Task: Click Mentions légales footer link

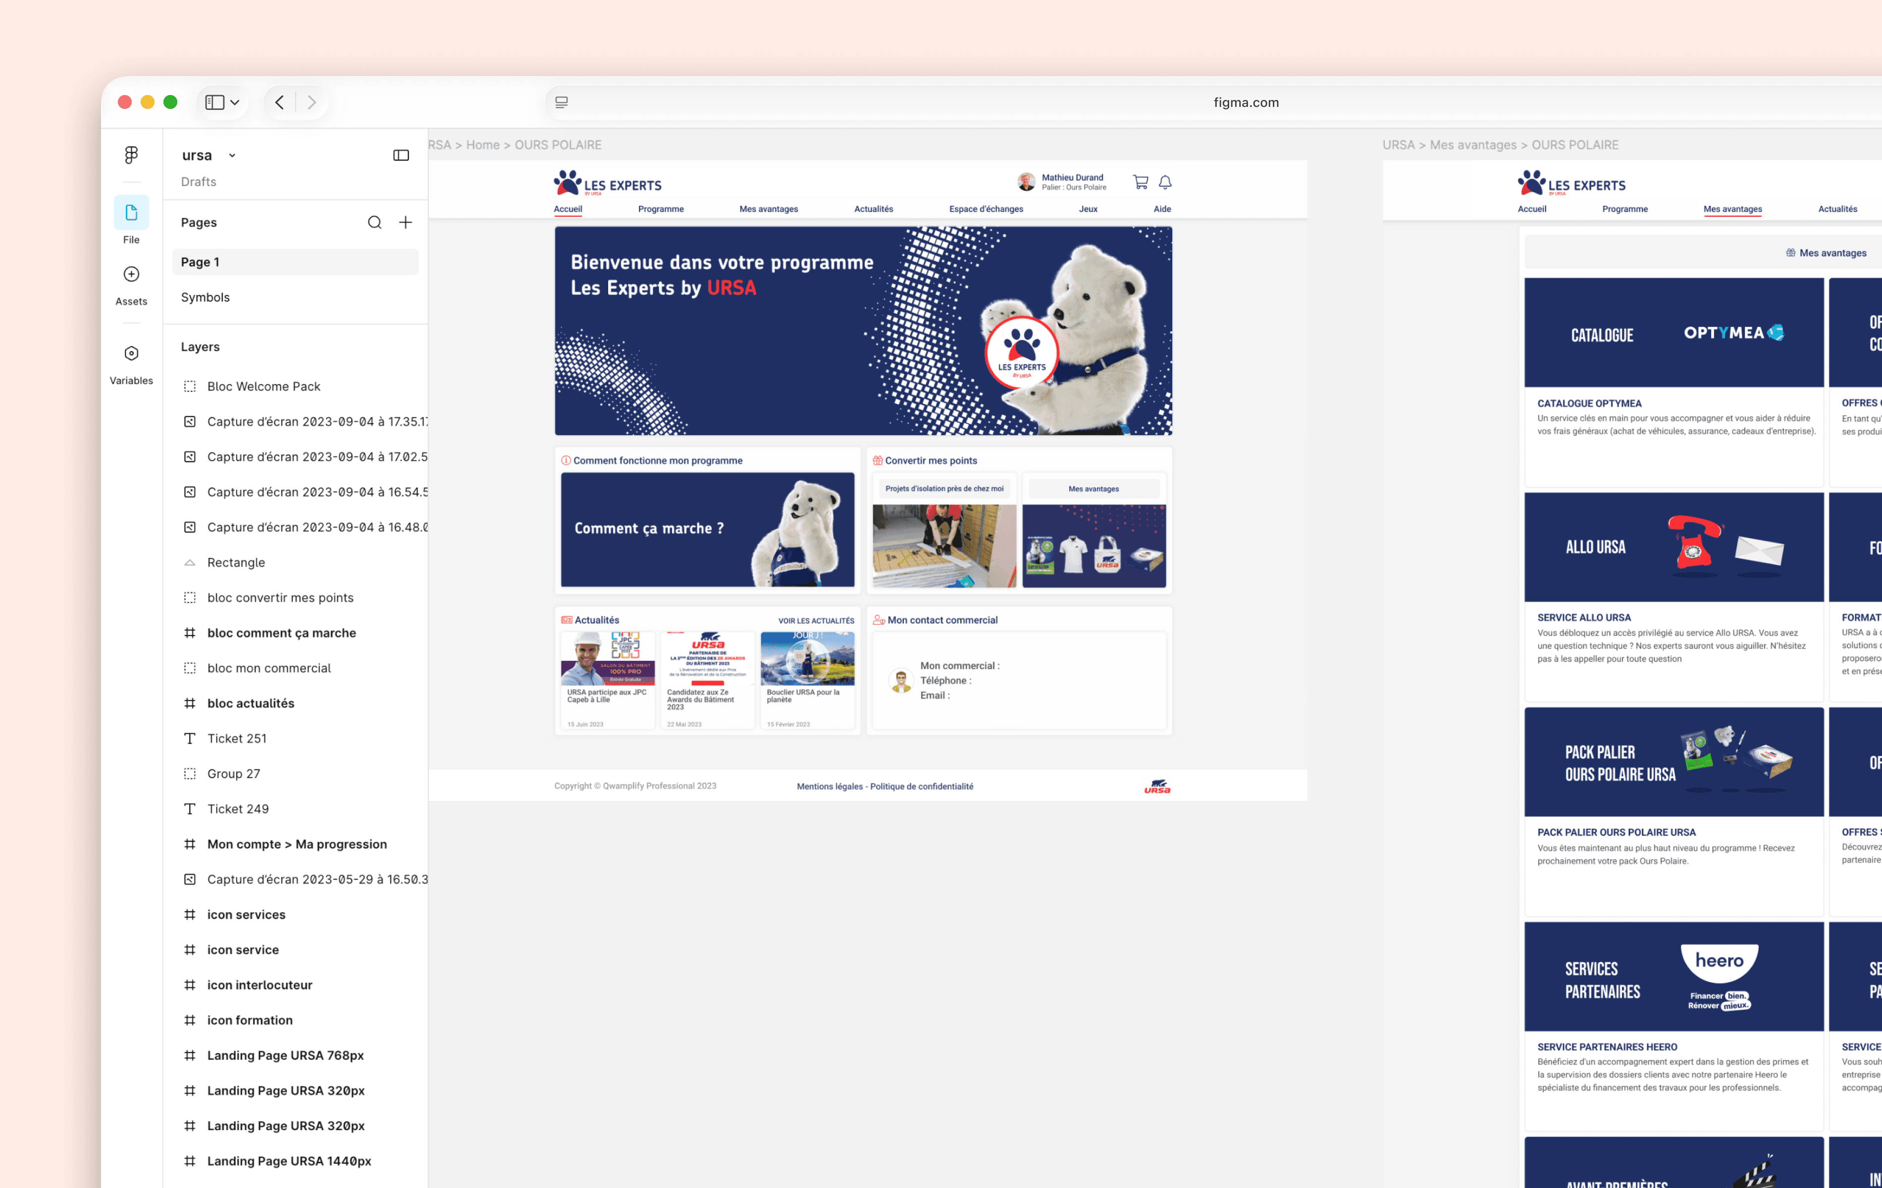Action: point(829,787)
